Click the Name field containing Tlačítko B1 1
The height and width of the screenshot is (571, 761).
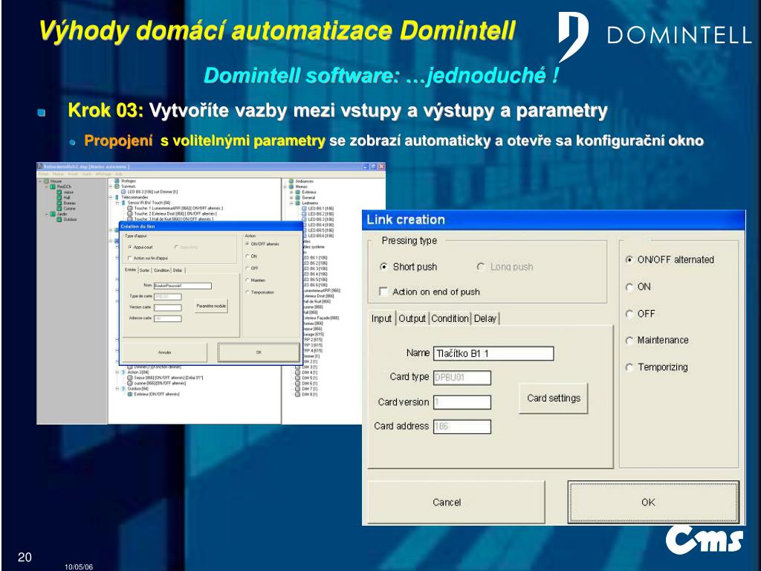point(493,353)
